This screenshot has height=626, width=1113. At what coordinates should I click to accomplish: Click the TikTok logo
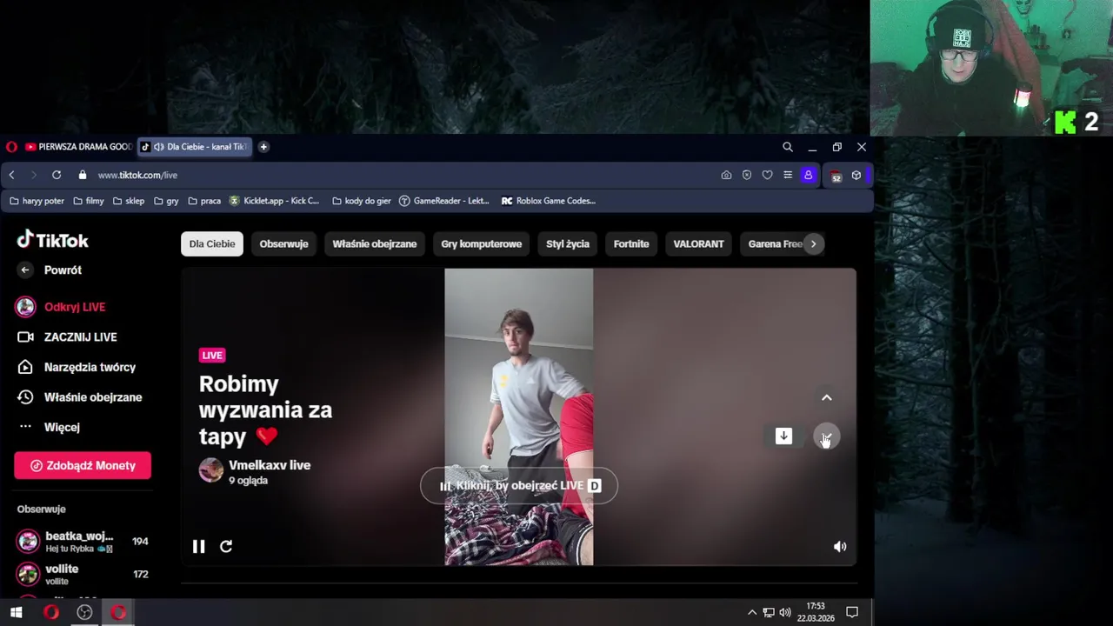point(52,240)
